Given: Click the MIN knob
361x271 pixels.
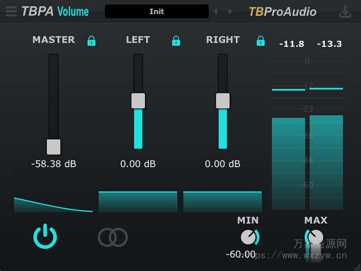Looking at the screenshot, I should (x=247, y=237).
